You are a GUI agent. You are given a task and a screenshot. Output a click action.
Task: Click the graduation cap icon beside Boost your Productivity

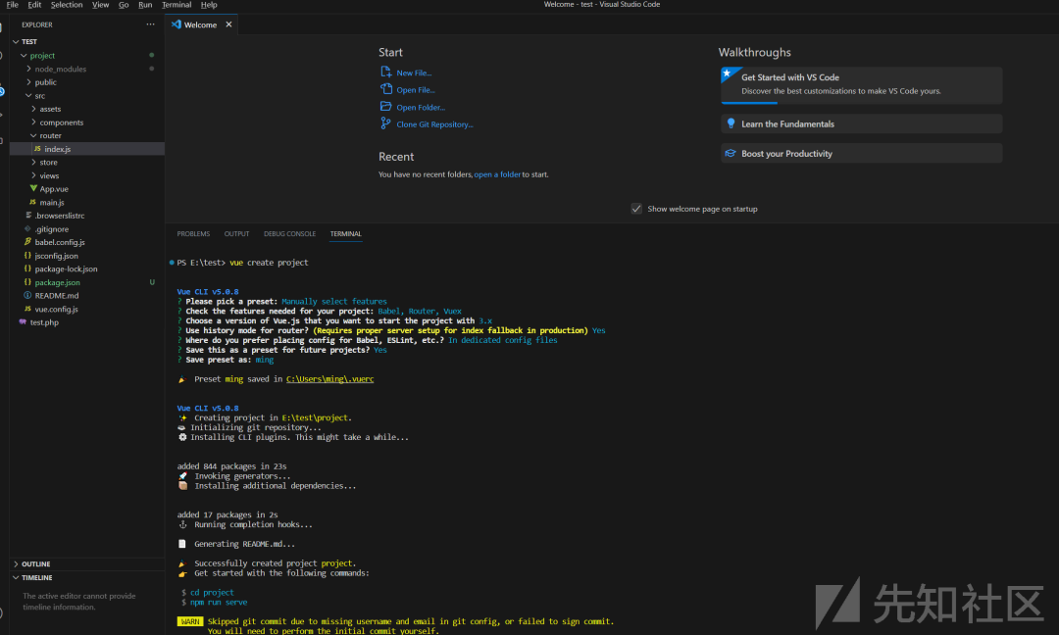click(x=731, y=153)
